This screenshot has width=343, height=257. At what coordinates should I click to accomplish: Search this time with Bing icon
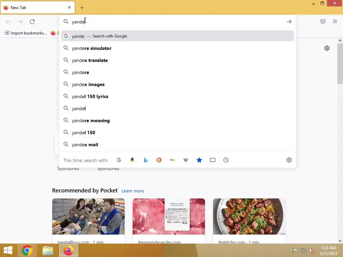pos(146,160)
